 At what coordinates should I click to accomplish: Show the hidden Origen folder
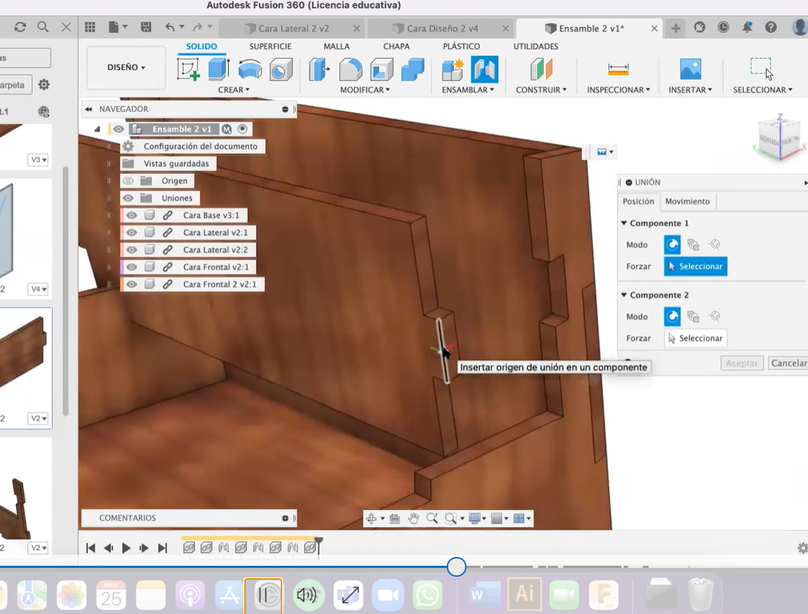pos(128,181)
